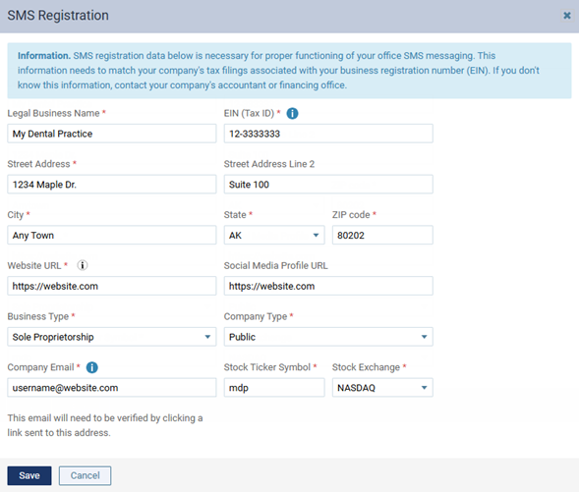Select the Stock Ticker Symbol field
This screenshot has width=579, height=492.
click(x=274, y=388)
